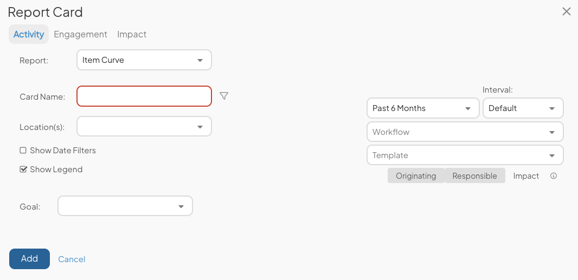The width and height of the screenshot is (578, 280).
Task: Open the Past 6 Months date range dropdown
Action: point(423,108)
